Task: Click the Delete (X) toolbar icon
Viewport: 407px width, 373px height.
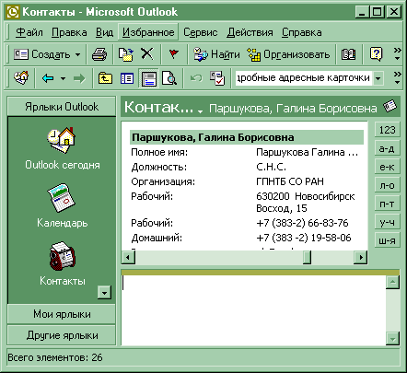Action: (x=147, y=54)
